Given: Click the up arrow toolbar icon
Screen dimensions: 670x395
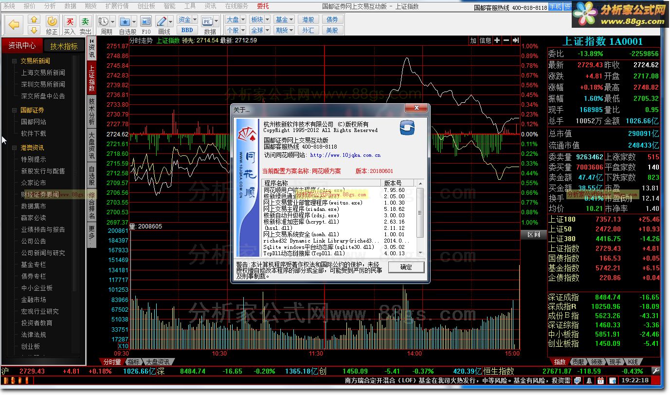Looking at the screenshot, I should 34,19.
